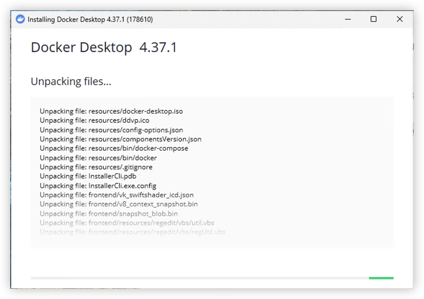Click the "Docker Desktop 4.37.1" heading
This screenshot has height=299, width=424.
104,47
